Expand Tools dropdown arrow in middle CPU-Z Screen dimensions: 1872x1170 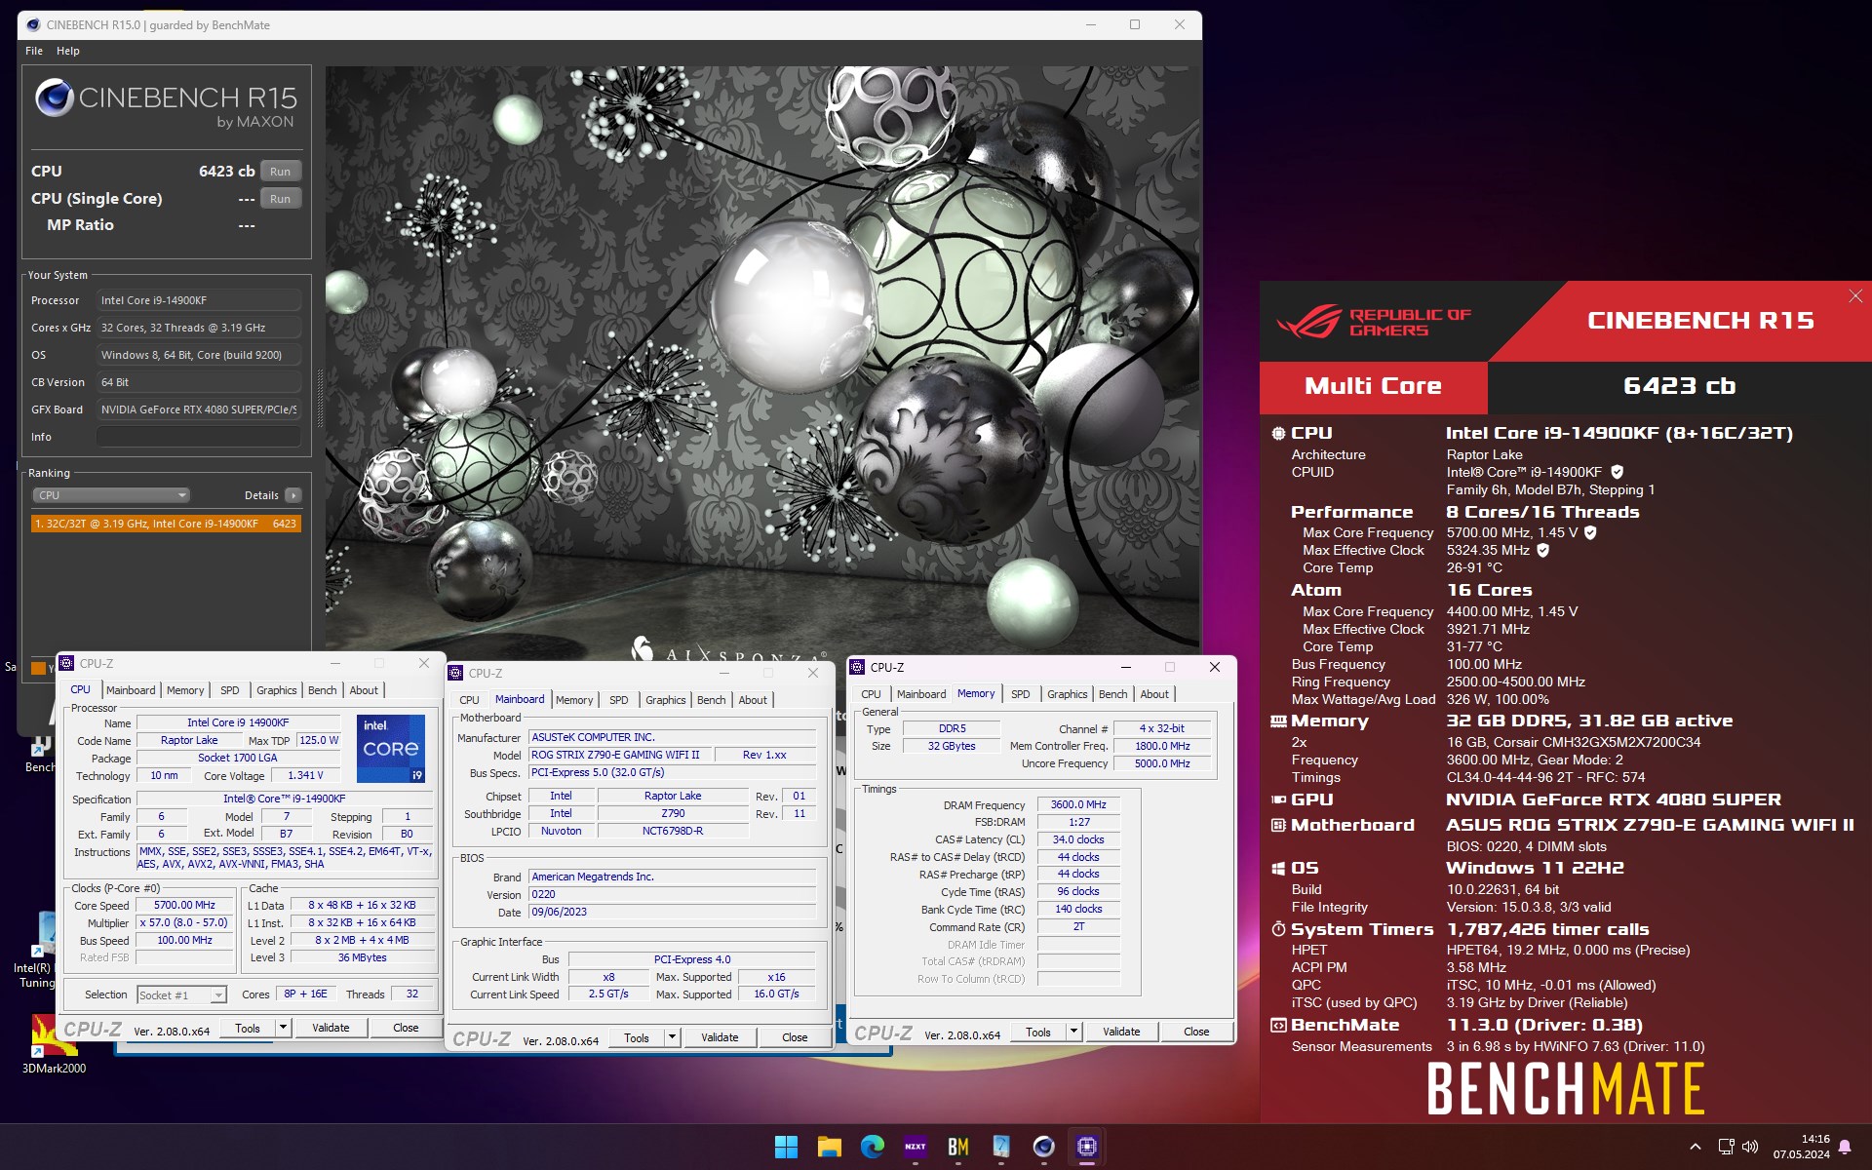point(673,1037)
